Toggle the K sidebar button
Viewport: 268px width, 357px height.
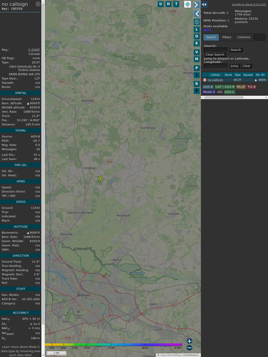click(x=196, y=43)
